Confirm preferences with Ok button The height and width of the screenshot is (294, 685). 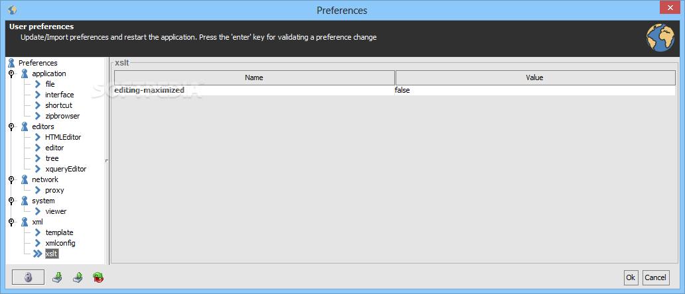pyautogui.click(x=631, y=277)
